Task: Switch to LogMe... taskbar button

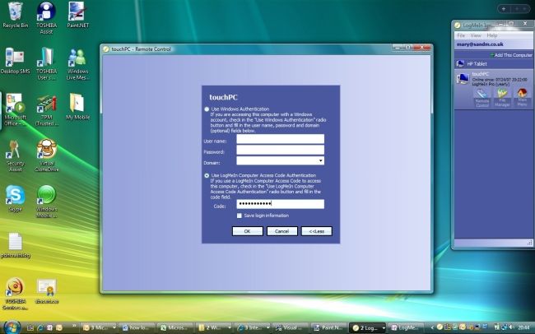Action: 406,327
